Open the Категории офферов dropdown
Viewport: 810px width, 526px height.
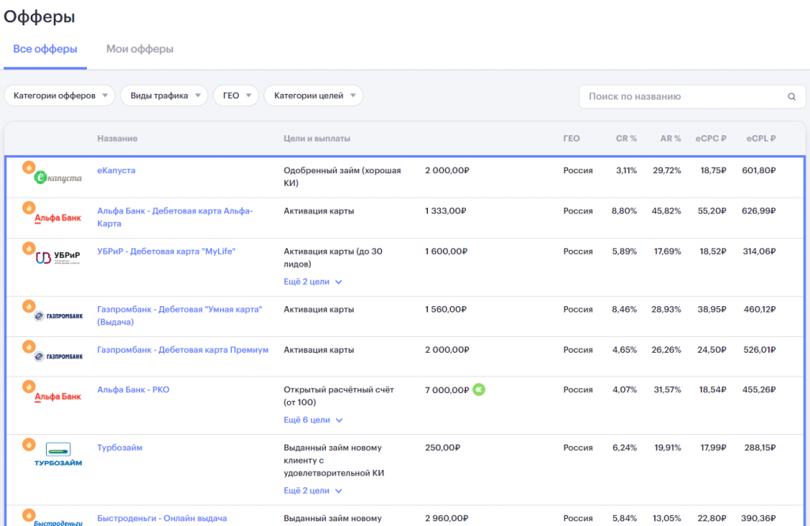coord(59,96)
